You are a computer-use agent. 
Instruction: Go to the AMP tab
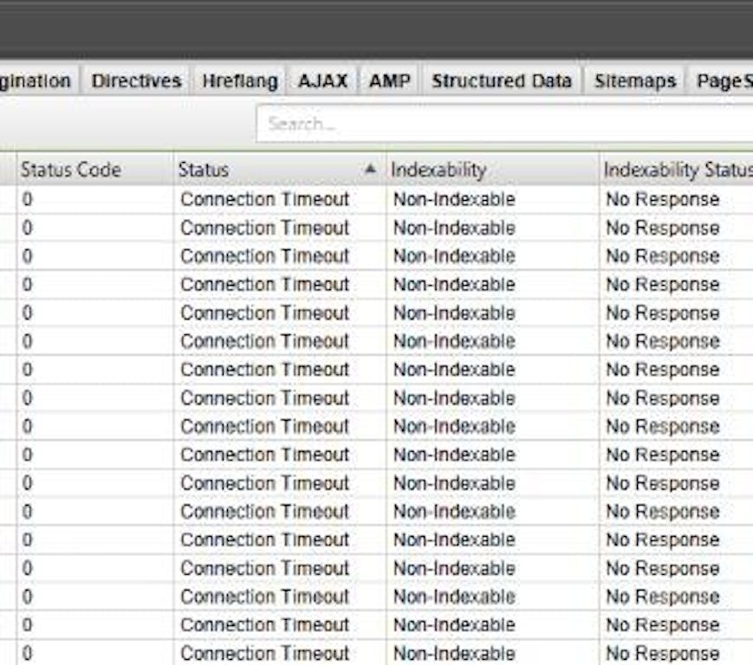click(x=389, y=81)
